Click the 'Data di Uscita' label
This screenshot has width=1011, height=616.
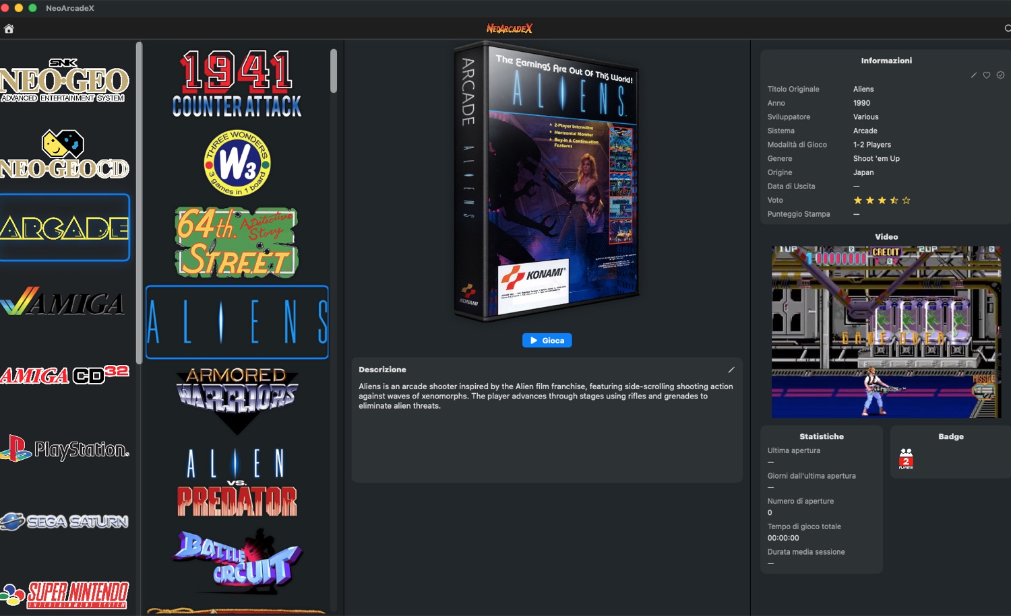pos(791,186)
